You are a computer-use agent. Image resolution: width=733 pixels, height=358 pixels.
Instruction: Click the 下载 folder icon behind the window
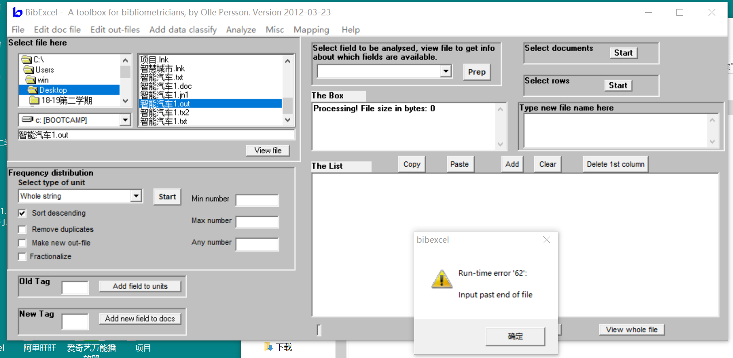[x=268, y=347]
